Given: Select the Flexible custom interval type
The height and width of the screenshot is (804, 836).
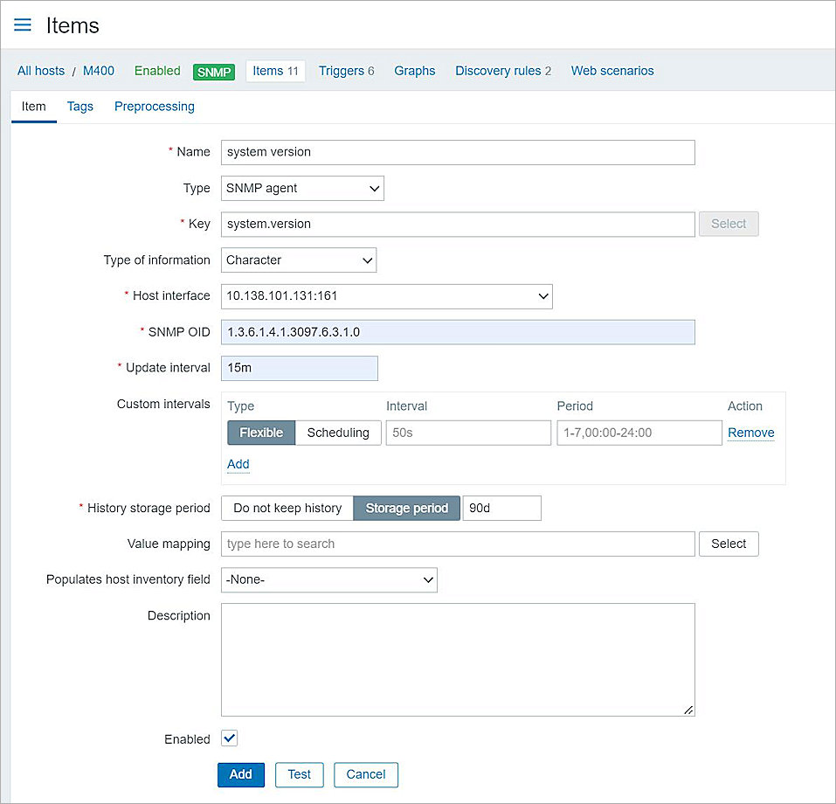Looking at the screenshot, I should click(x=260, y=433).
